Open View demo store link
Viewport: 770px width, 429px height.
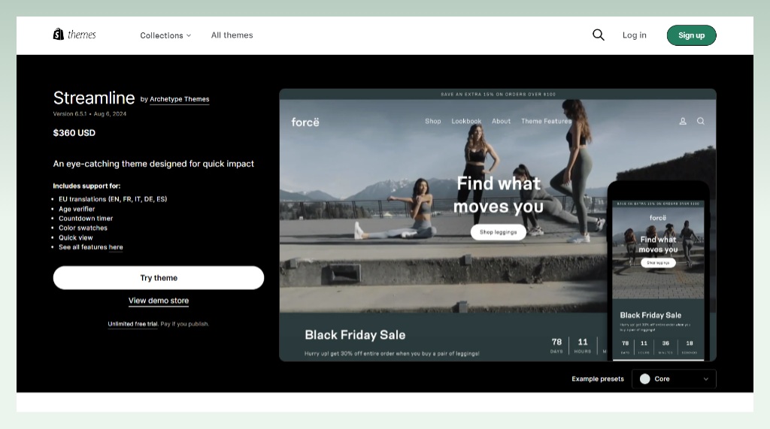tap(159, 301)
